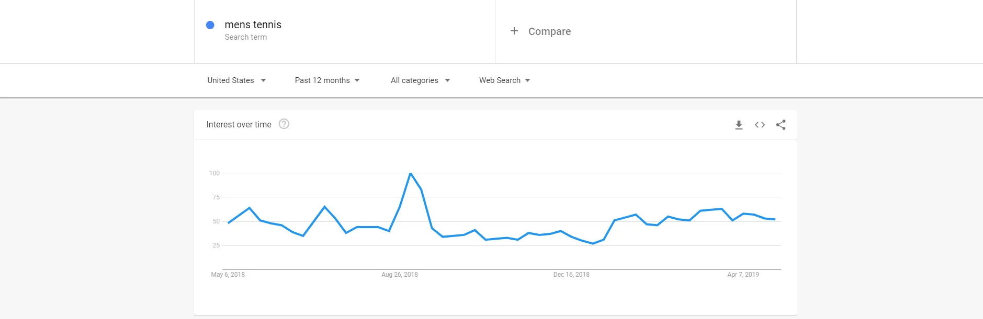The height and width of the screenshot is (319, 983).
Task: Edit the mens tennis search term
Action: pos(253,25)
